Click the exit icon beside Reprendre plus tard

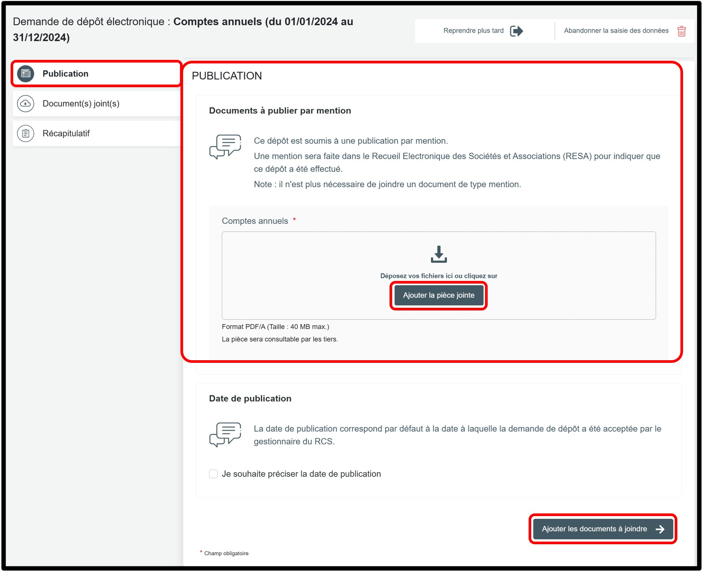516,31
